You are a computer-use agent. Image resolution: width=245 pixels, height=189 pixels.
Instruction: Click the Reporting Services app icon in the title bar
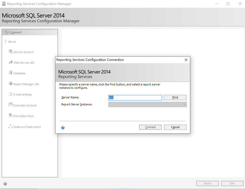4,4
